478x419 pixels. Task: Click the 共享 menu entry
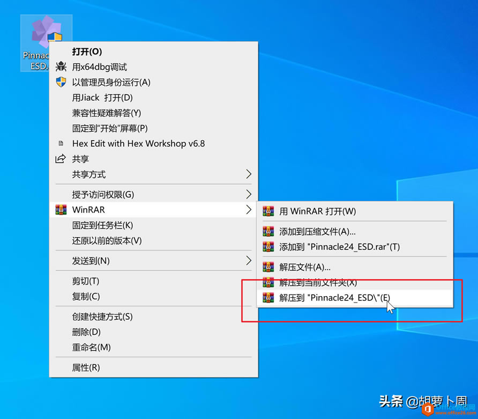154,159
